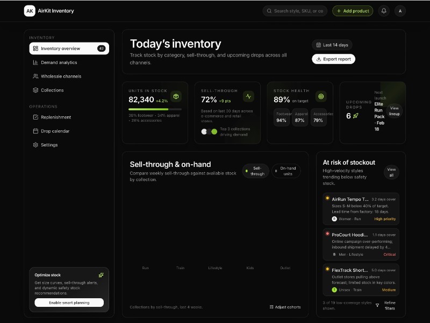Click Enable smart planning button

pyautogui.click(x=69, y=303)
